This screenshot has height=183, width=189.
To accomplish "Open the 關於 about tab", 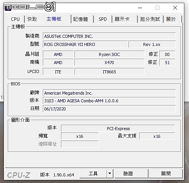I will [x=172, y=19].
